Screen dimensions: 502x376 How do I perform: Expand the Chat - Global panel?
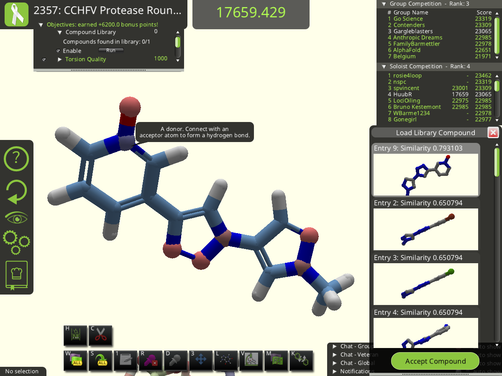click(335, 363)
